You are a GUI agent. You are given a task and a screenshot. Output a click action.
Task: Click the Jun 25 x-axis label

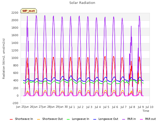[20, 107]
